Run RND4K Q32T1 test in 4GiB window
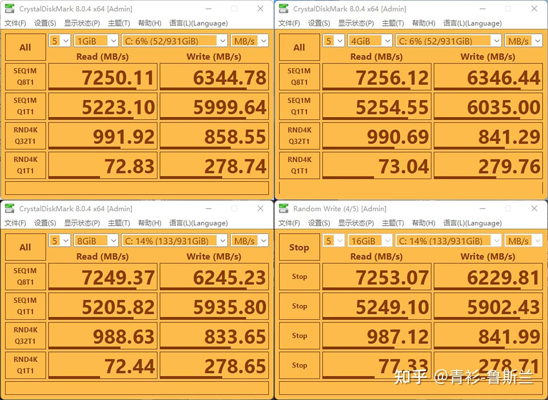Image resolution: width=548 pixels, height=400 pixels. [x=299, y=136]
